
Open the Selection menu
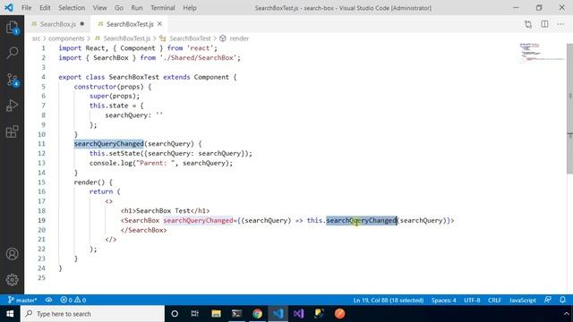72,8
